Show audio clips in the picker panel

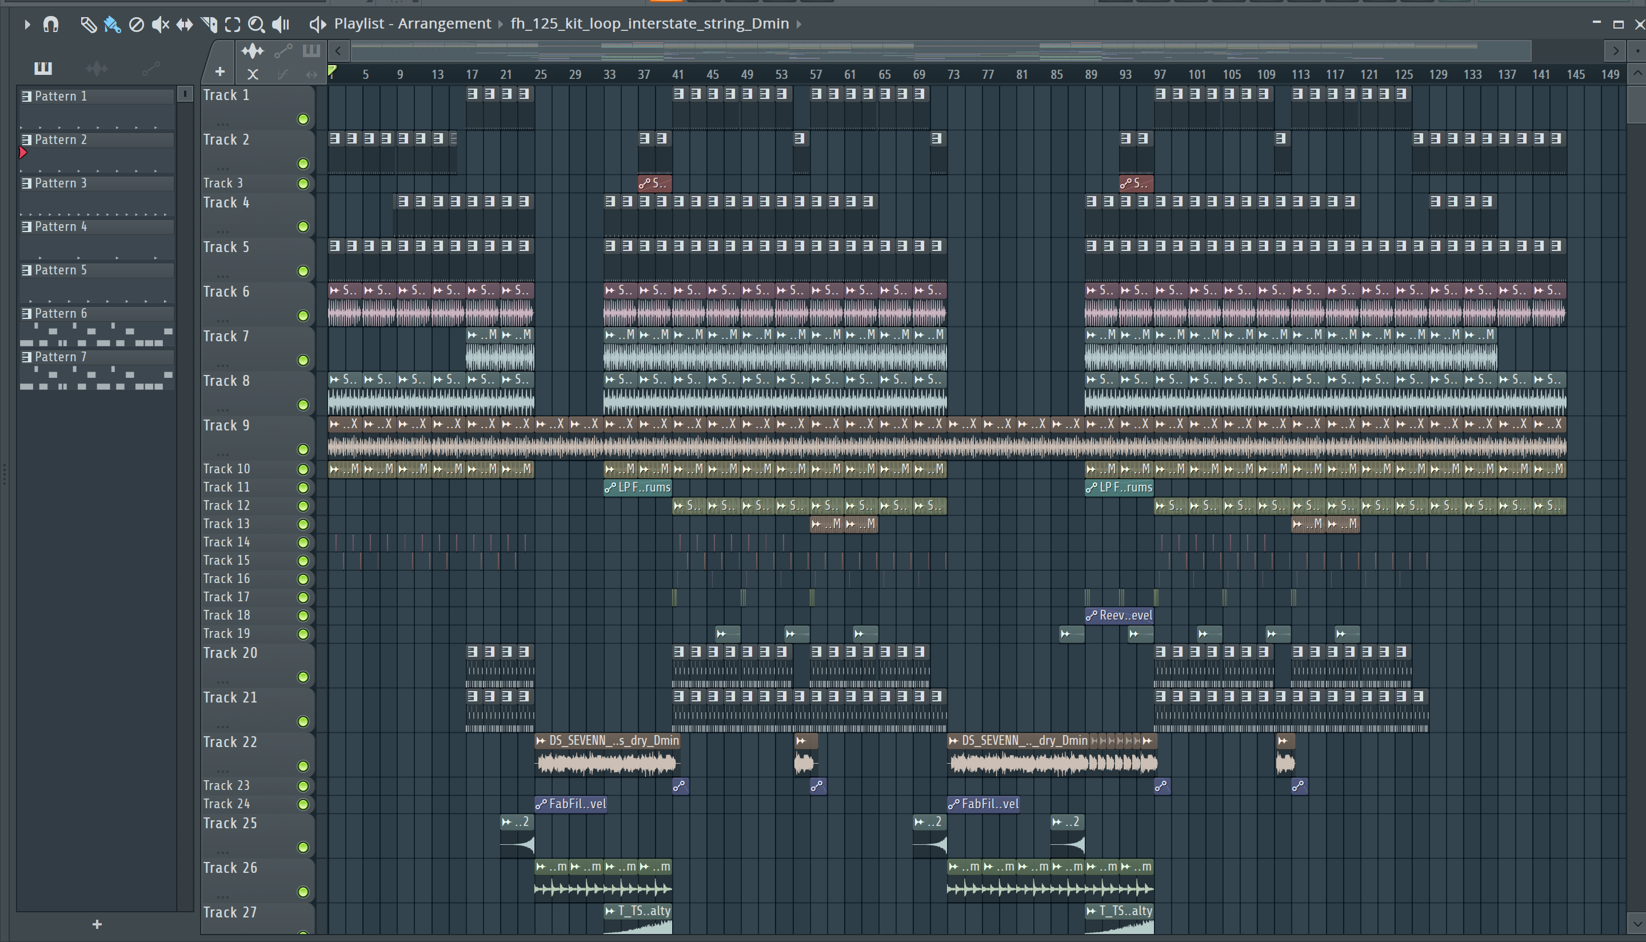click(x=97, y=68)
